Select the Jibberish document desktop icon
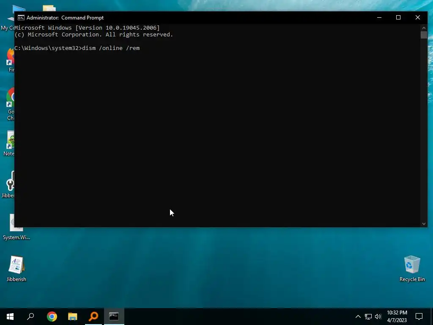 16,269
